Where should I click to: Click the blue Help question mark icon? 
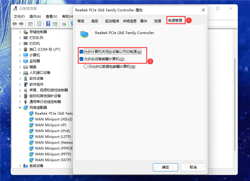click(48, 24)
